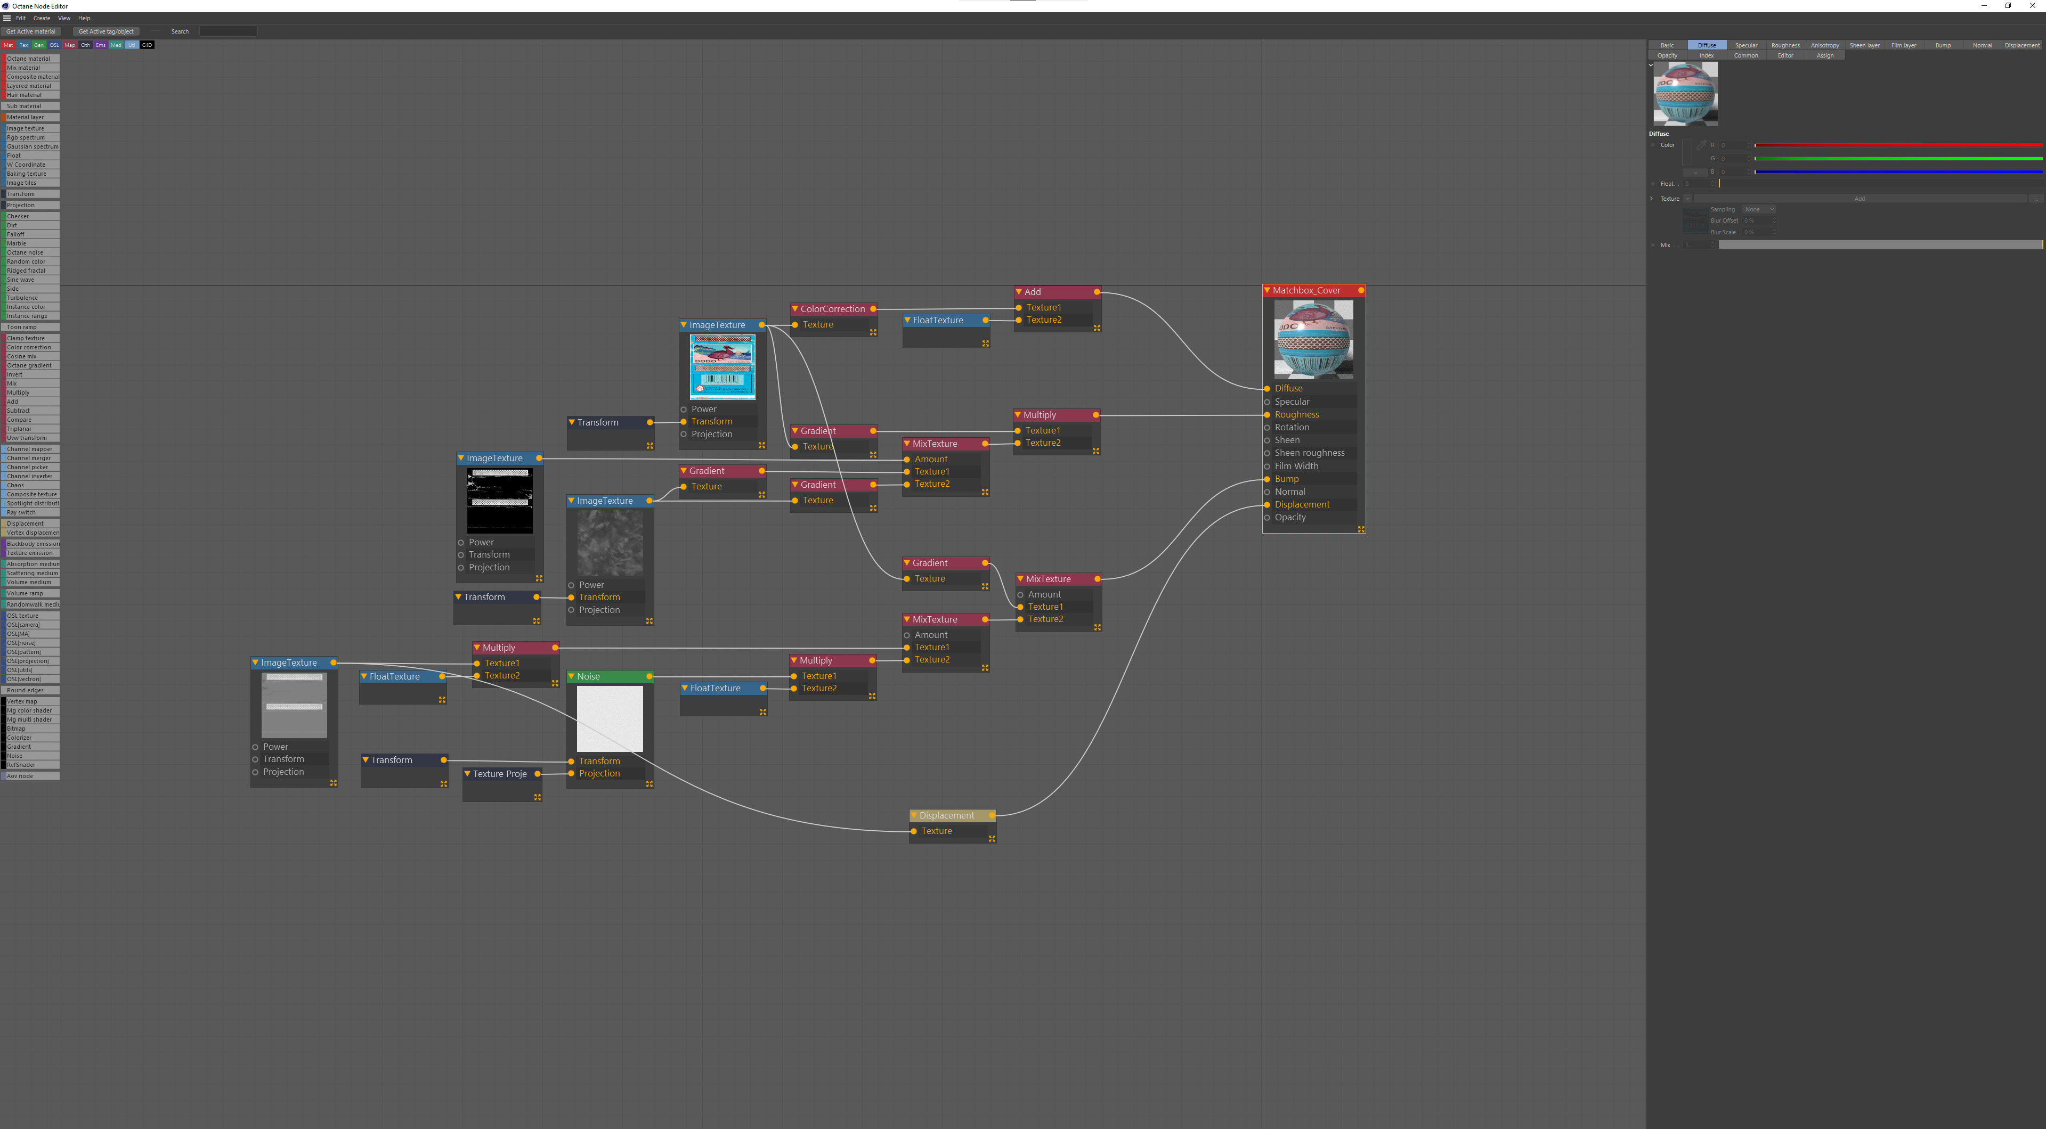2046x1129 pixels.
Task: Add a Color correction node from sidebar
Action: pos(30,348)
